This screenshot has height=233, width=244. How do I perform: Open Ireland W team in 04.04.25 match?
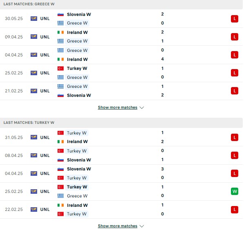pos(78,59)
